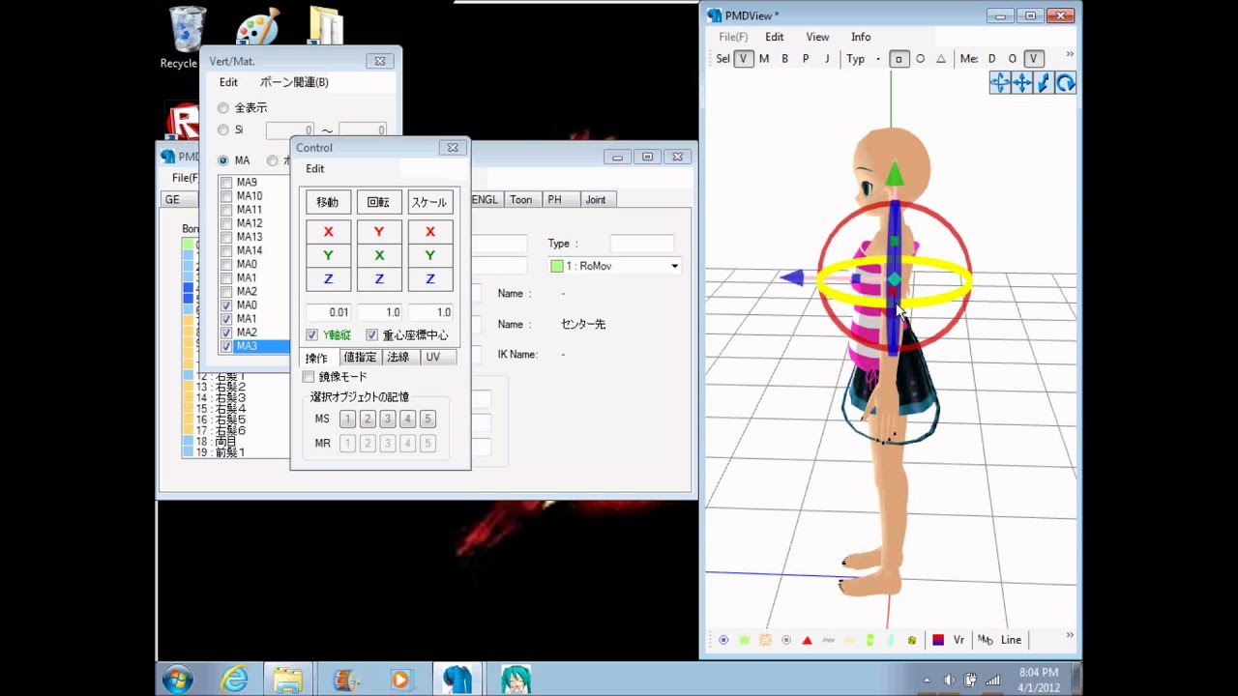
Task: Click the diagonal arrow zoom view icon
Action: (1044, 83)
